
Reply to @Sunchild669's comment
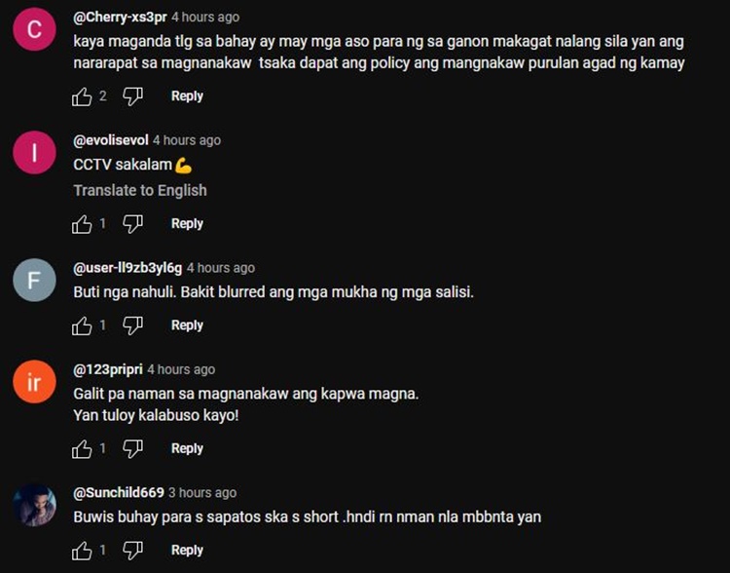(x=187, y=551)
